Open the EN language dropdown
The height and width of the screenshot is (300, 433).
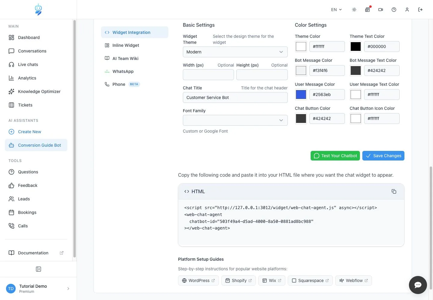pos(336,10)
